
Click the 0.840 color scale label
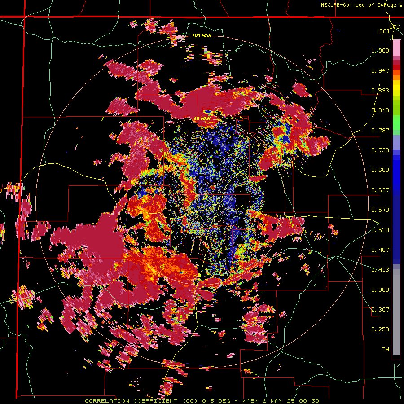pos(380,110)
